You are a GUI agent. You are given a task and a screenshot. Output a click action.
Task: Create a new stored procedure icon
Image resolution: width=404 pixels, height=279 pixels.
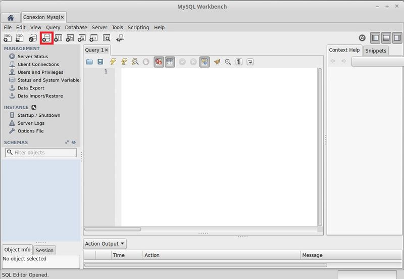click(82, 38)
